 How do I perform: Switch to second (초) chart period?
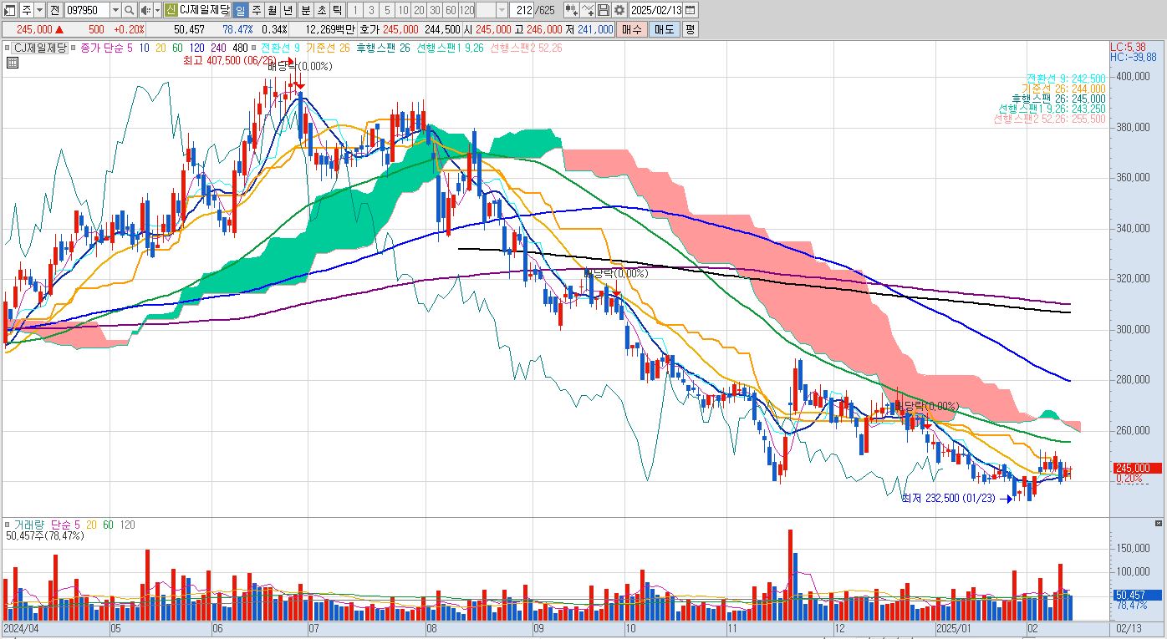click(x=321, y=10)
